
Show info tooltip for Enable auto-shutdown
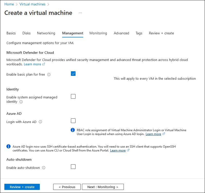tap(44, 168)
